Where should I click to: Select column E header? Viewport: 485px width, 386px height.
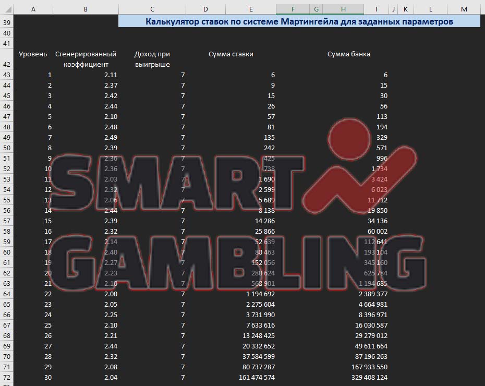click(x=251, y=9)
